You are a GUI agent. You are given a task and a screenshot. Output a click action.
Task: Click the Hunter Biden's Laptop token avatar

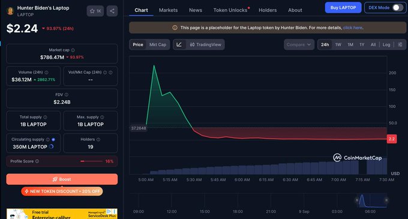(x=10, y=11)
